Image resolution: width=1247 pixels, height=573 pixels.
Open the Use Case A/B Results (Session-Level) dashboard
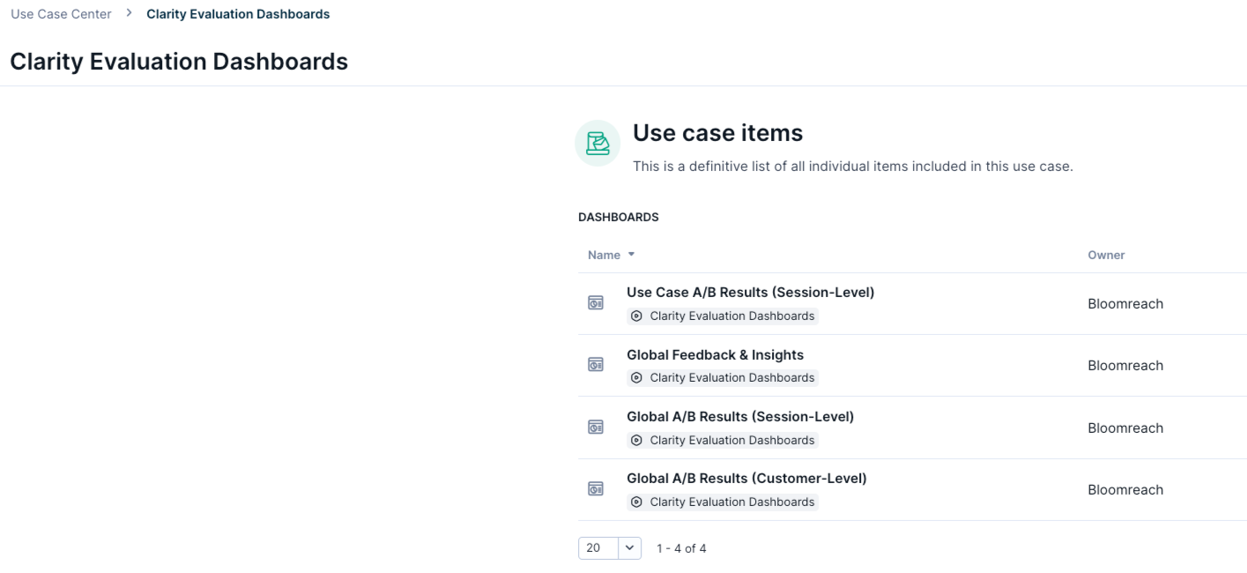pyautogui.click(x=750, y=294)
